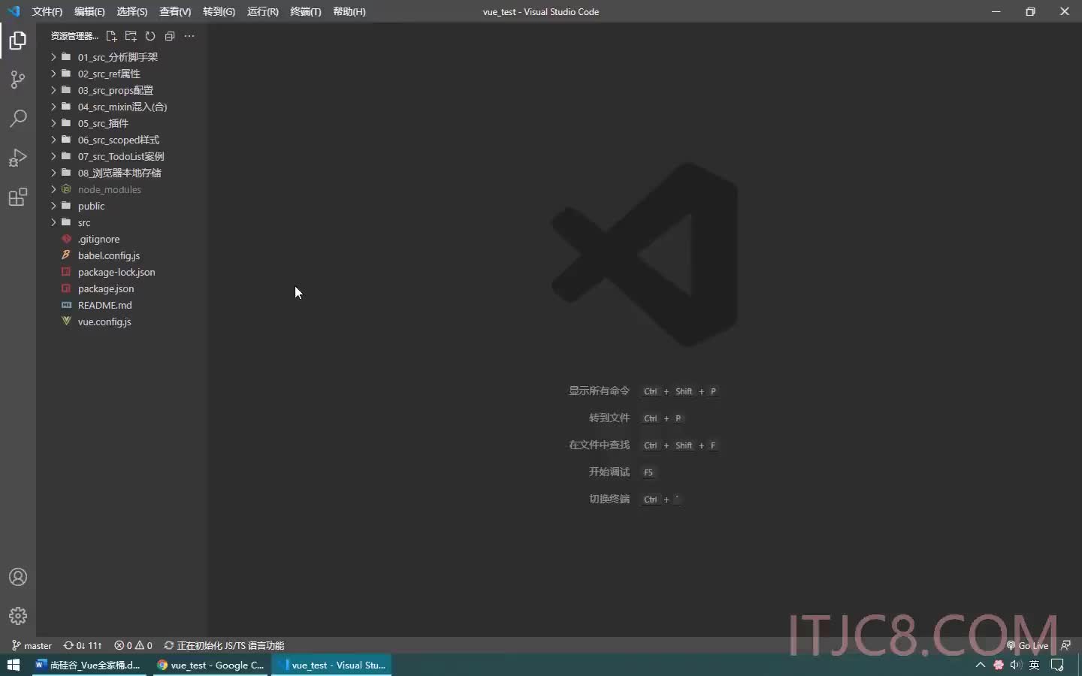Open the taskbar notification center

click(1057, 665)
